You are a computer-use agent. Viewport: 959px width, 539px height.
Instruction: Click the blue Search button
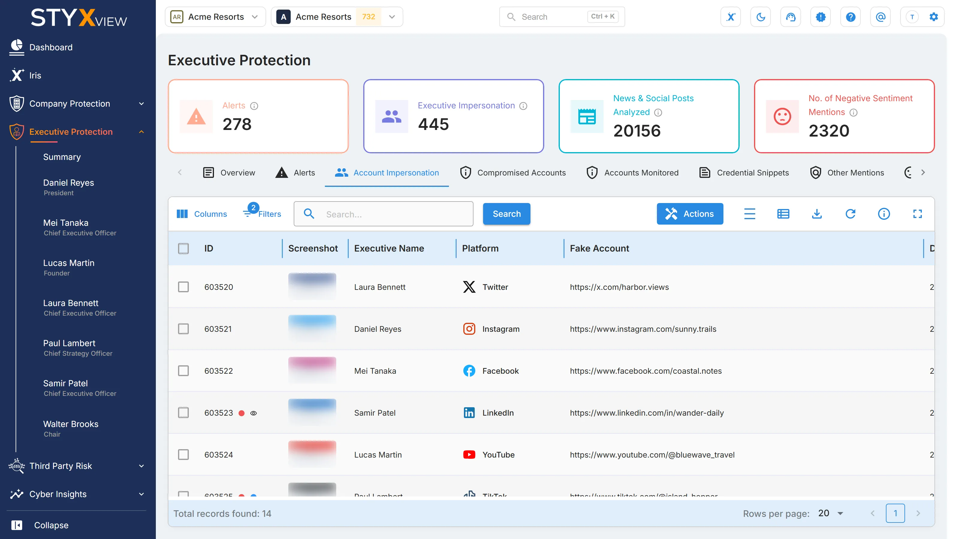tap(507, 214)
